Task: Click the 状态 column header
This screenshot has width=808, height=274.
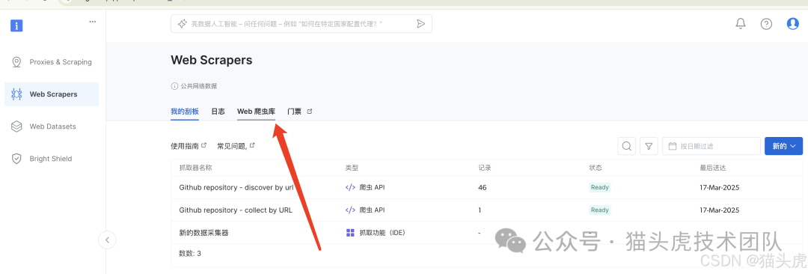Action: (x=596, y=168)
